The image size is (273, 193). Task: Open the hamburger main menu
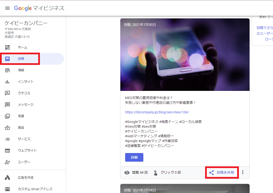tap(7, 8)
